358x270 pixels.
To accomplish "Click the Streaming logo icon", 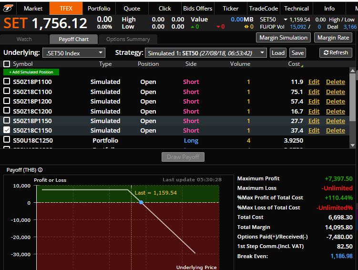I will click(x=8, y=9).
